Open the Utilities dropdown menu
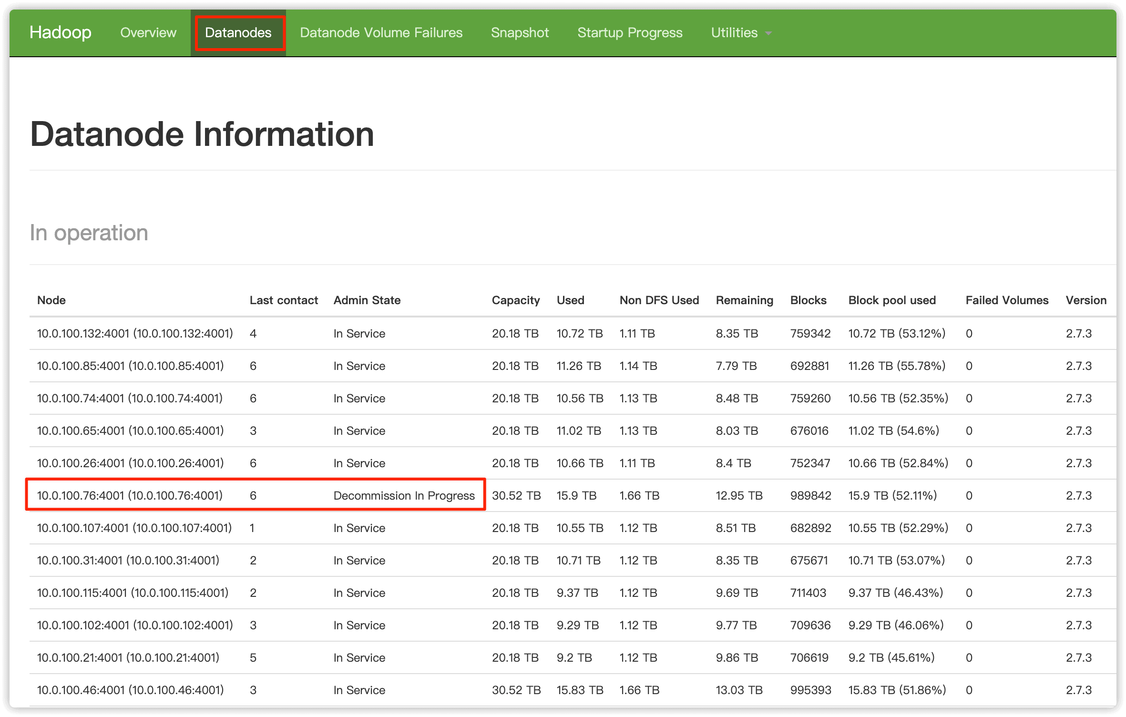 (734, 32)
